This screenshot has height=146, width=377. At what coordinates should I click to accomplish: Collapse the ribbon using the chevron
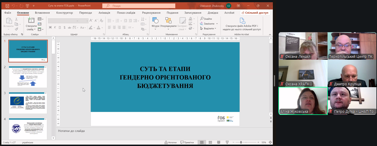tap(269, 34)
